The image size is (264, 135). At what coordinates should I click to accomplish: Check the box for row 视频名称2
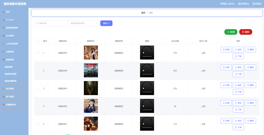click(38, 106)
